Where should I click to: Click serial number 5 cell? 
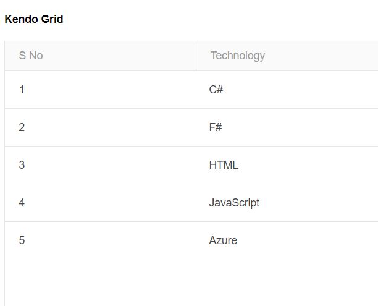point(100,240)
